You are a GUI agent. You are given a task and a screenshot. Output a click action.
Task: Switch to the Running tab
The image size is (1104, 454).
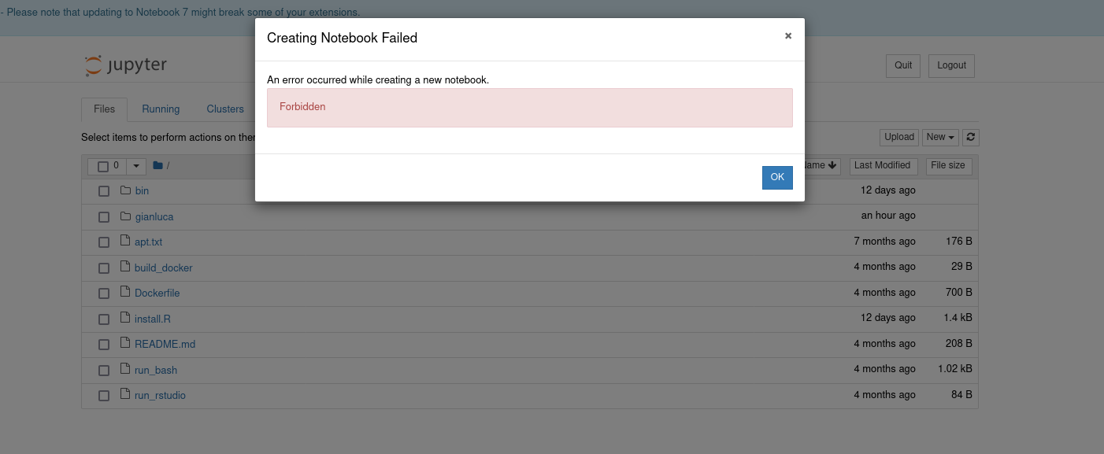(160, 109)
